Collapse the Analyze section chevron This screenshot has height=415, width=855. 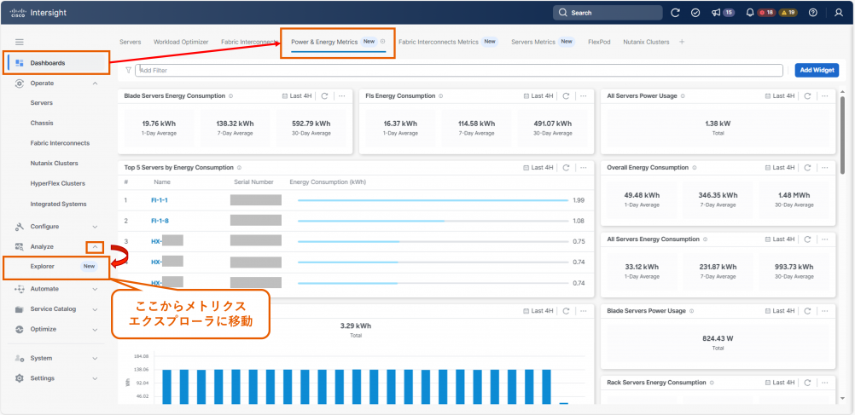coord(95,247)
